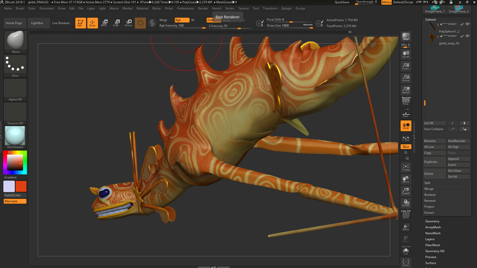Open the current brush thumbnail labeled Move
This screenshot has width=477, height=268.
[15, 42]
